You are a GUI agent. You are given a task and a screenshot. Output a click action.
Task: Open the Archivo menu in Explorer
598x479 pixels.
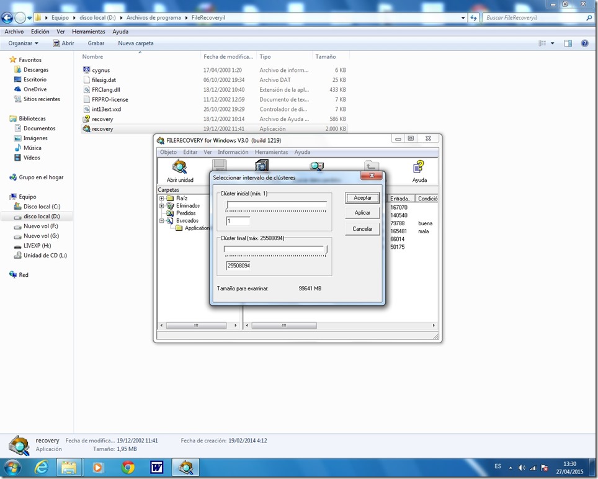coord(14,32)
